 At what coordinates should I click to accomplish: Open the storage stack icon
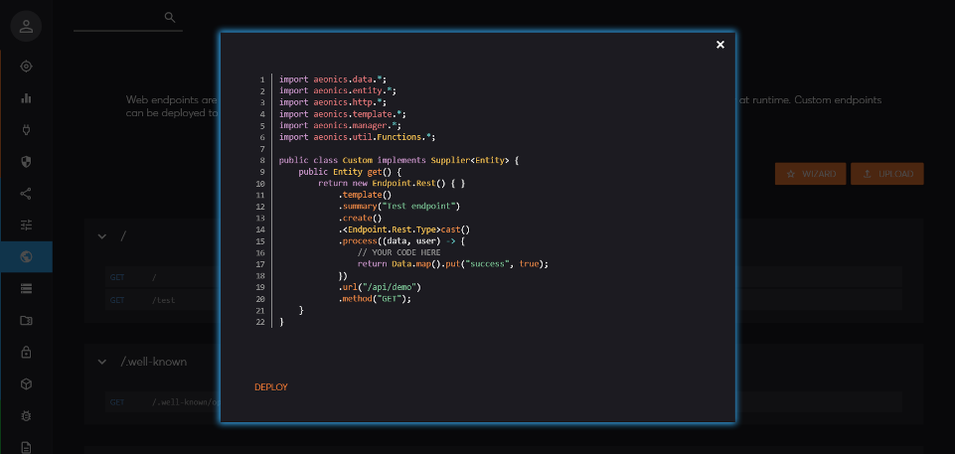[26, 288]
